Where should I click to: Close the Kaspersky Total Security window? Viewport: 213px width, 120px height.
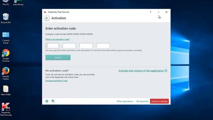click(166, 12)
